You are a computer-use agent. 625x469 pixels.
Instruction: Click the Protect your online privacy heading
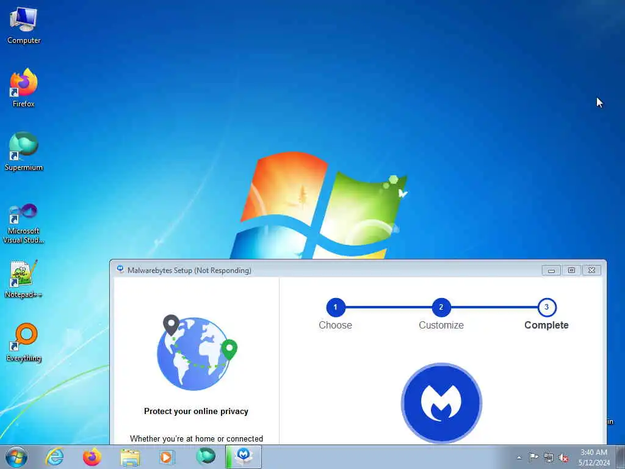click(196, 411)
